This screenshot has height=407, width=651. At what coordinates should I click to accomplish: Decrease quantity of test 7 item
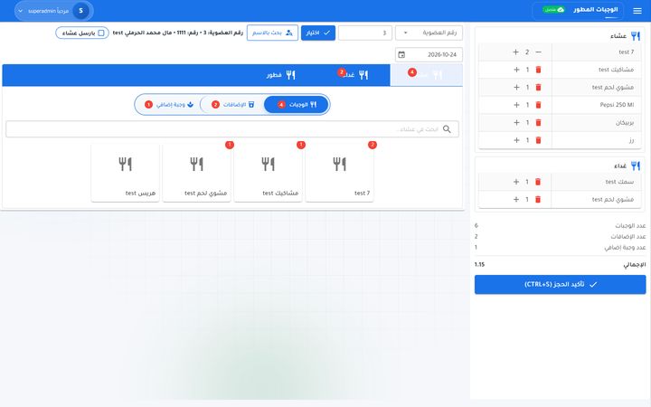tap(538, 52)
